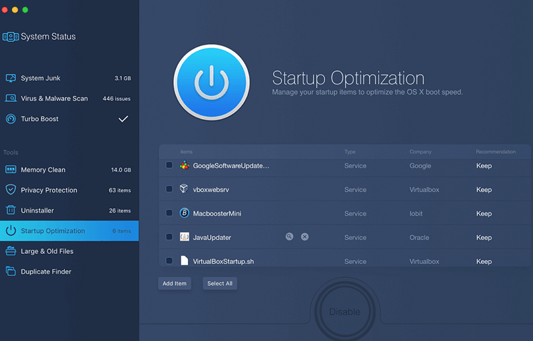The height and width of the screenshot is (341, 533).
Task: Select Memory Clean tool
Action: [x=69, y=169]
